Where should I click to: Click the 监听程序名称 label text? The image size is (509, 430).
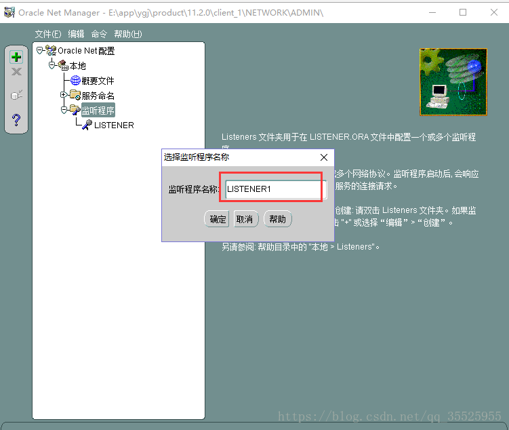point(194,189)
